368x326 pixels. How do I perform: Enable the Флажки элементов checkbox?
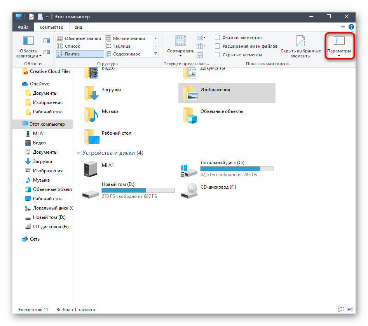[218, 38]
